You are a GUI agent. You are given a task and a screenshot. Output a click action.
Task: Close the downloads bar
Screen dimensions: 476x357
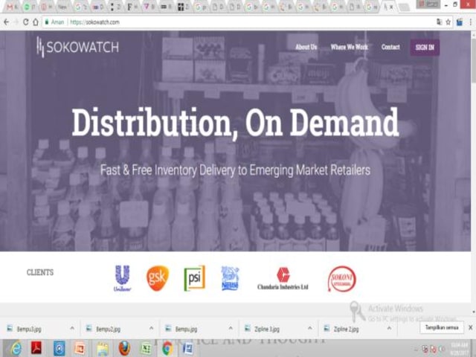pyautogui.click(x=471, y=327)
